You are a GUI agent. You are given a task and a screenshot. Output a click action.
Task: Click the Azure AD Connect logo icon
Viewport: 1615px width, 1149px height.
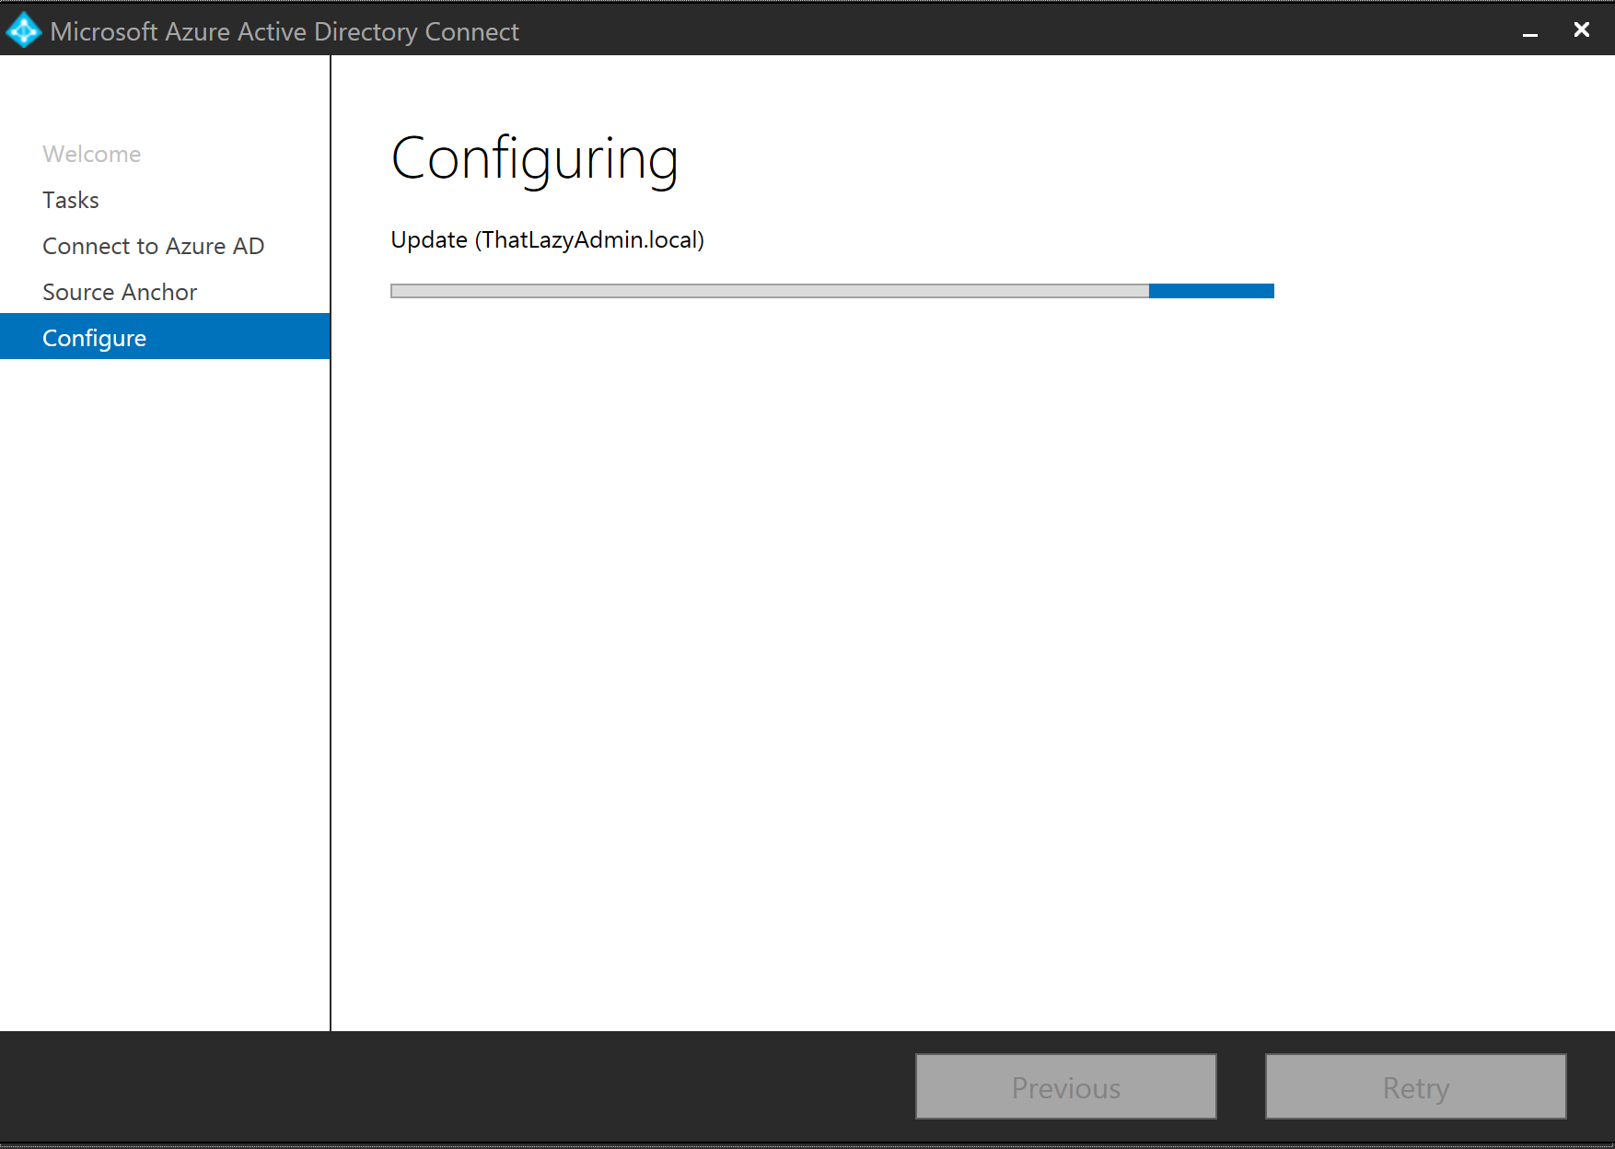[x=24, y=30]
